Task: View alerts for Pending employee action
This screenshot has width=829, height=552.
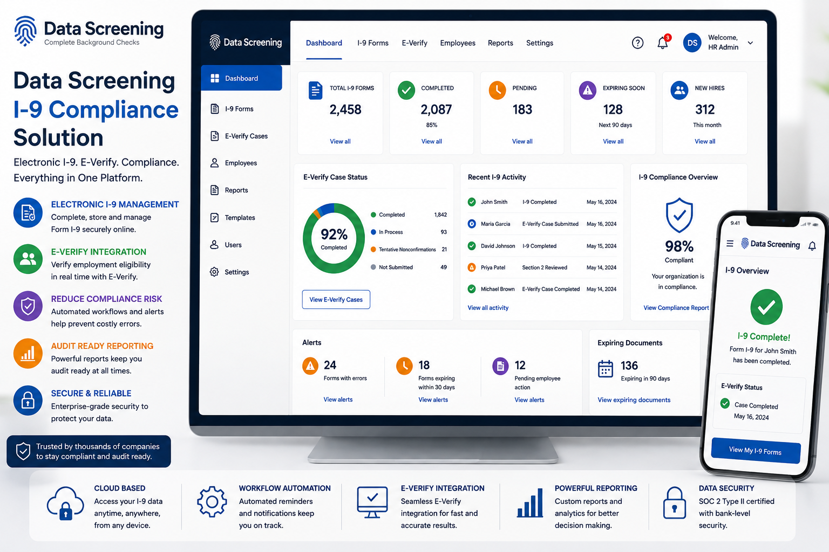Action: (x=529, y=400)
